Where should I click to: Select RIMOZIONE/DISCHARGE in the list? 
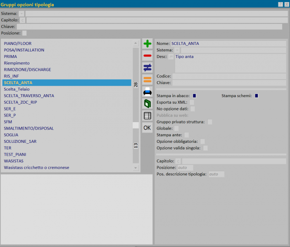coord(67,70)
